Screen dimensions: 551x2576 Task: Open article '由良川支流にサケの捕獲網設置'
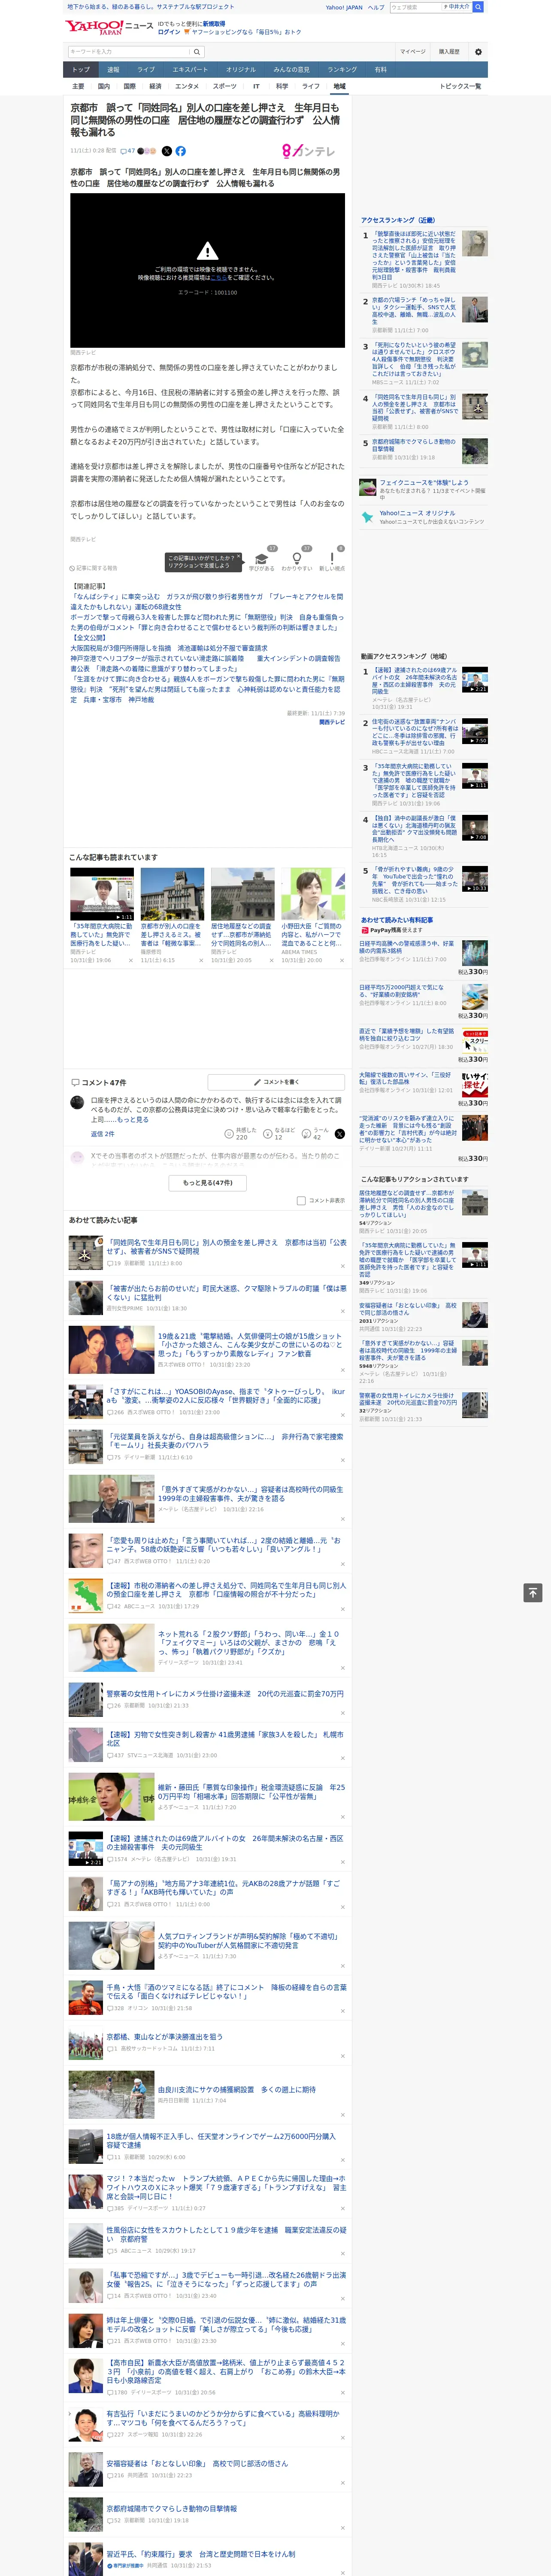[x=237, y=2089]
